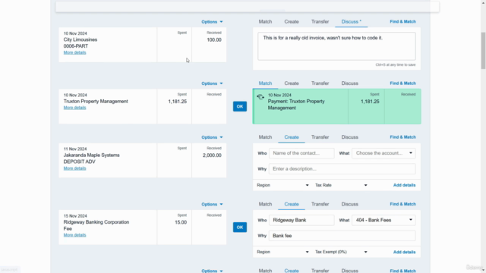
Task: Open Find & Match for Truxton row
Action: [402, 83]
